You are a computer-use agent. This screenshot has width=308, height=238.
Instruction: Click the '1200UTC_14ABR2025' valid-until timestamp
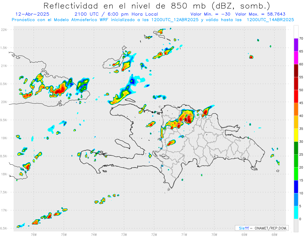point(270,20)
